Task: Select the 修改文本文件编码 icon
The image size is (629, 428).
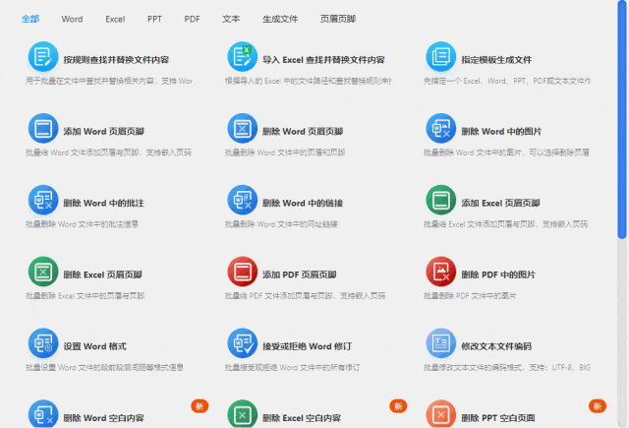Action: click(x=441, y=343)
